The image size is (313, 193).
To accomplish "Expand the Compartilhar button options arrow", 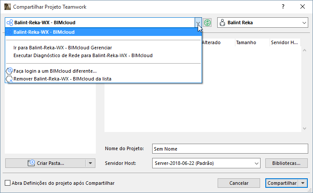I will (303, 183).
